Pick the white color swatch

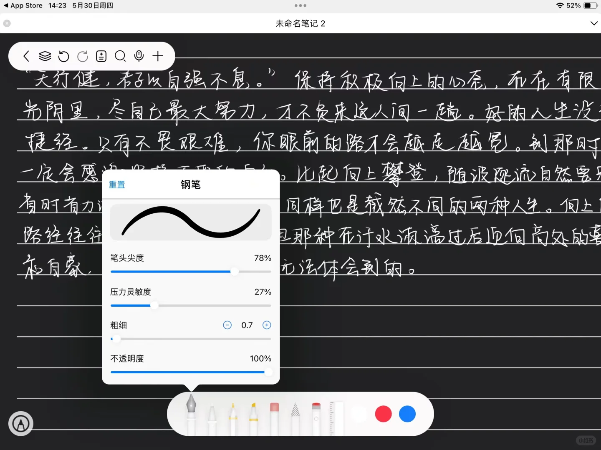coord(359,414)
